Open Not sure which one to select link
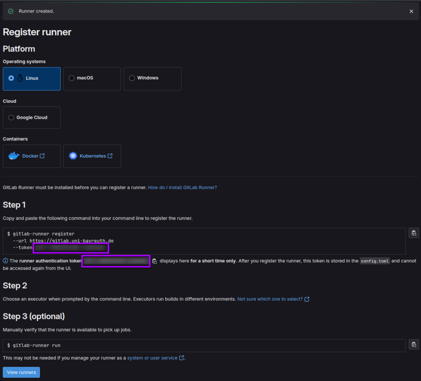The width and height of the screenshot is (421, 381). click(270, 299)
